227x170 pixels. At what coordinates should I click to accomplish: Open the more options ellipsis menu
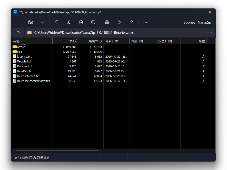(145, 22)
